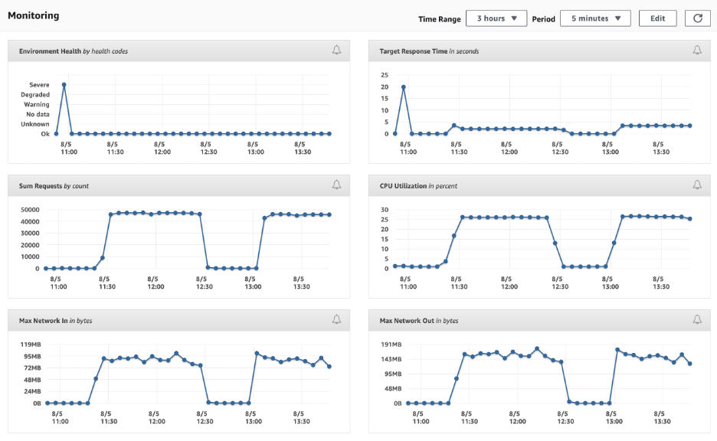Click the Max Network Out panel title
Viewport: 717px width, 441px height.
[x=419, y=321]
